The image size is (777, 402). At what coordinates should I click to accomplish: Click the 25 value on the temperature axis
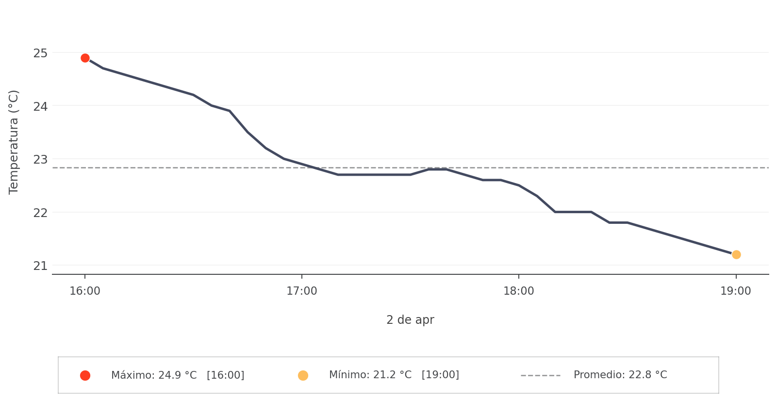pos(40,53)
